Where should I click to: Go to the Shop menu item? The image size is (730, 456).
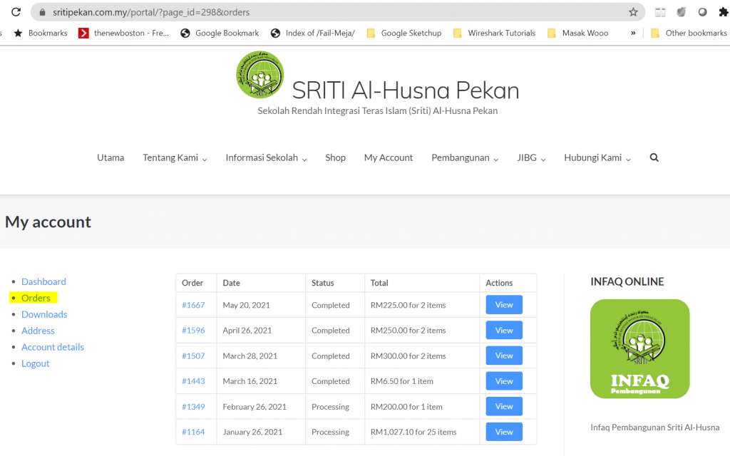point(335,157)
